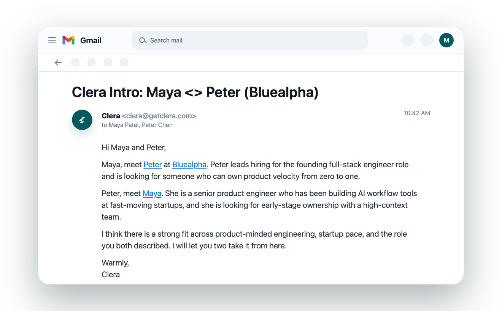Image resolution: width=502 pixels, height=311 pixels.
Task: Open the M account avatar
Action: 446,40
